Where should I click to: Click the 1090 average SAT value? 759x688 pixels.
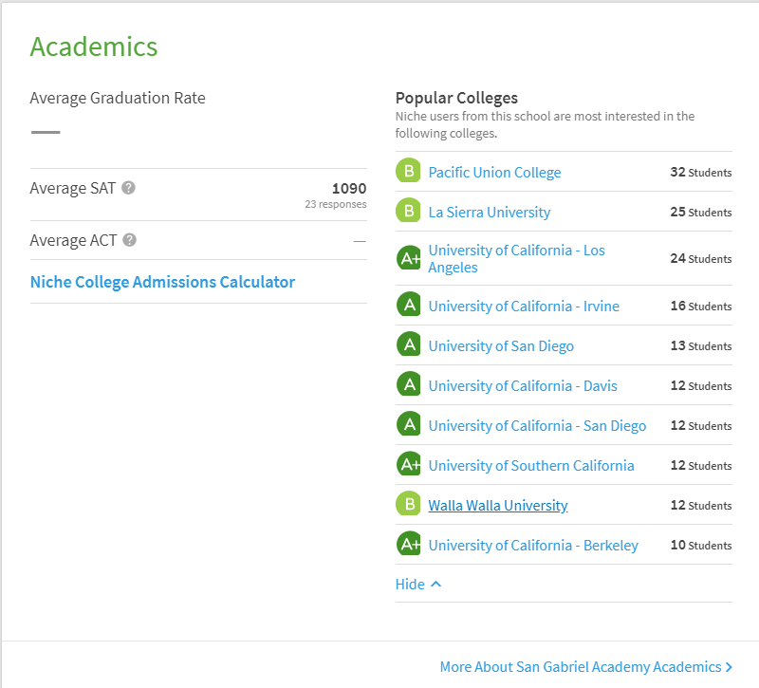click(x=349, y=188)
